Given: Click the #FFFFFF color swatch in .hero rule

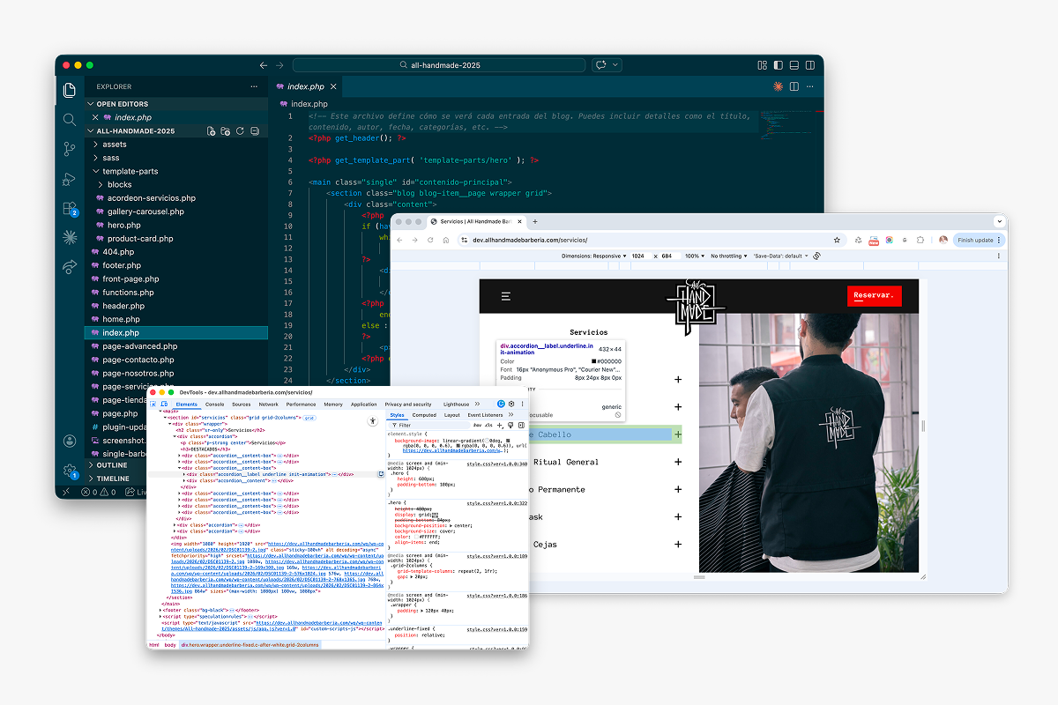Looking at the screenshot, I should [x=416, y=537].
